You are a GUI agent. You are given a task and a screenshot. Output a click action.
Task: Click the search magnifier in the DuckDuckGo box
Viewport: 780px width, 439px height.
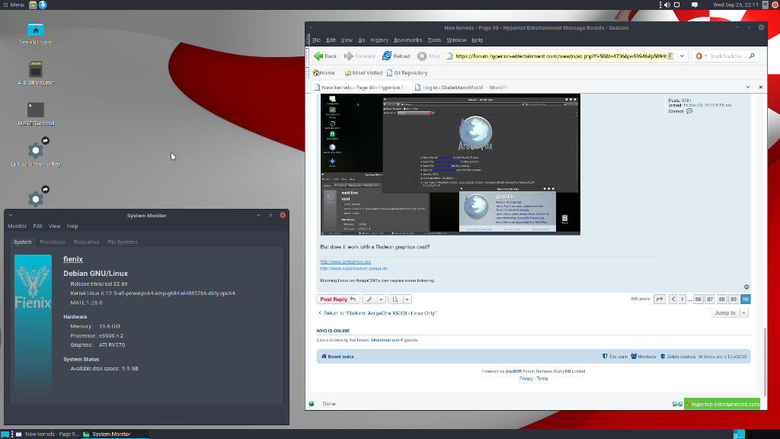click(752, 56)
